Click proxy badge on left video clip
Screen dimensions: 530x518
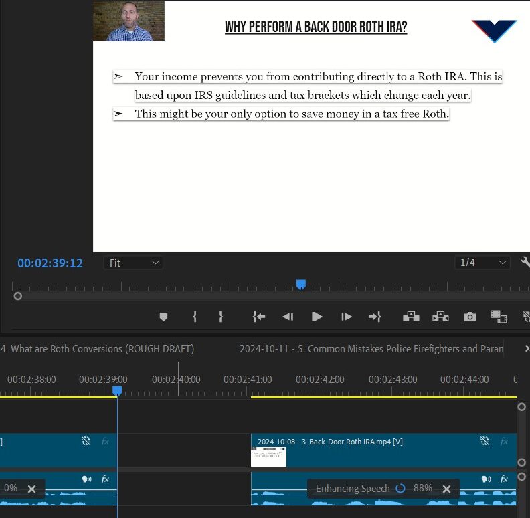[x=86, y=440]
